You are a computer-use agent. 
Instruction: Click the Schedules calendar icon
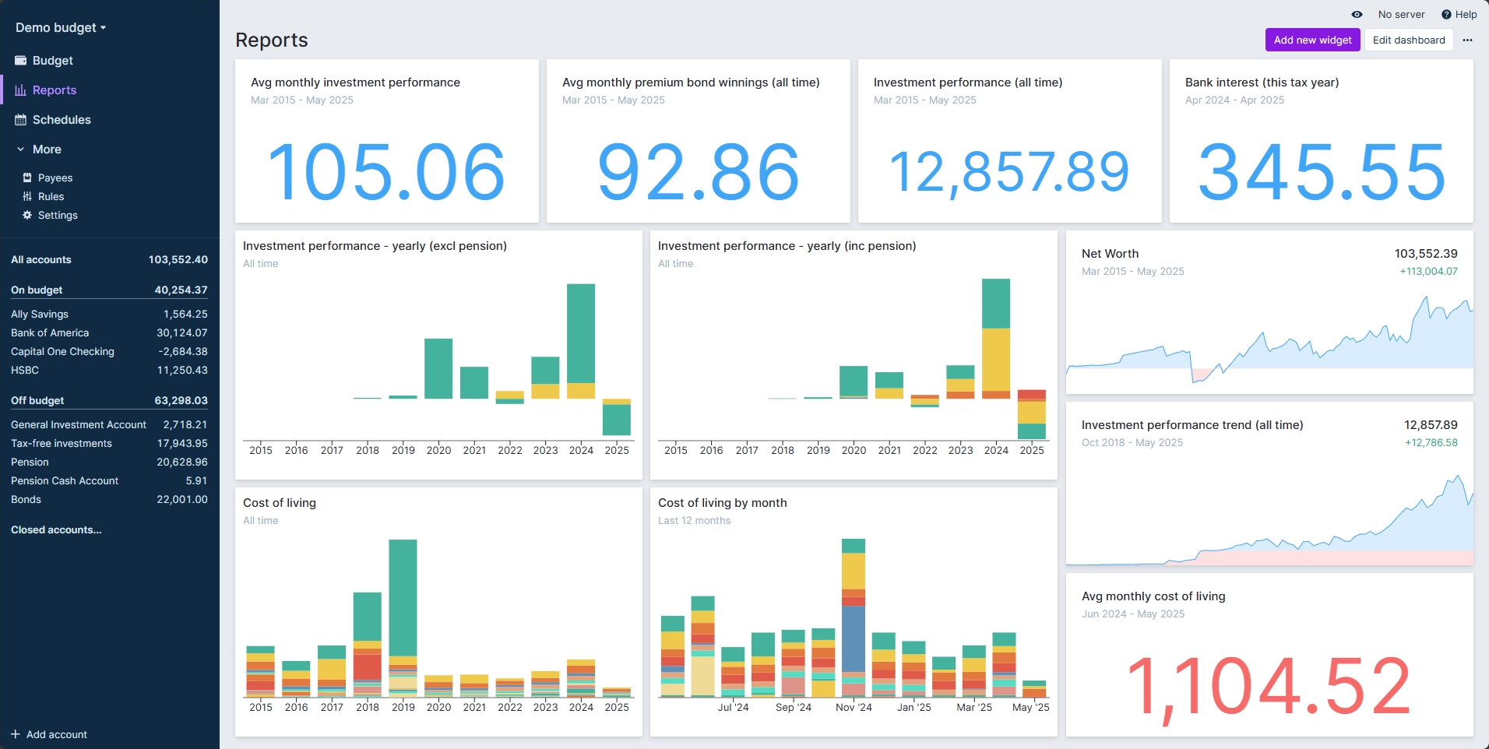(x=21, y=120)
